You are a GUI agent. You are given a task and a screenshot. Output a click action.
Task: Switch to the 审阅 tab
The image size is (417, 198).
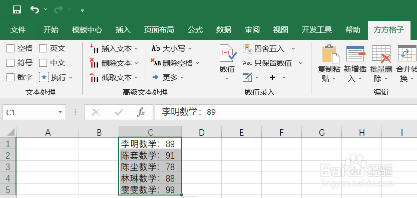[x=252, y=30]
